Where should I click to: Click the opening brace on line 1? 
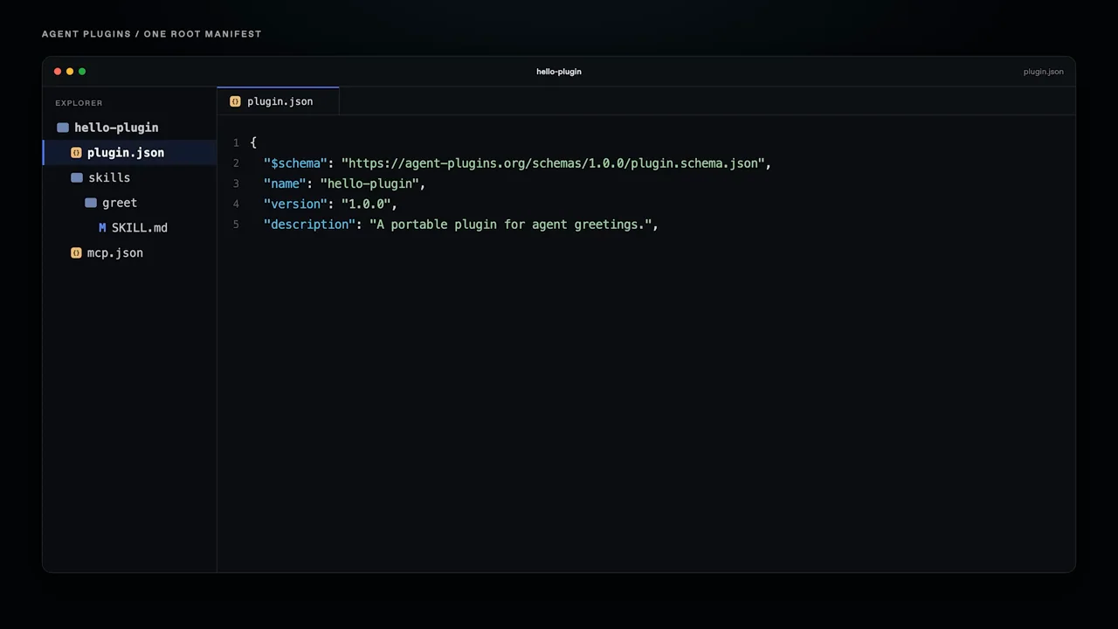[253, 142]
